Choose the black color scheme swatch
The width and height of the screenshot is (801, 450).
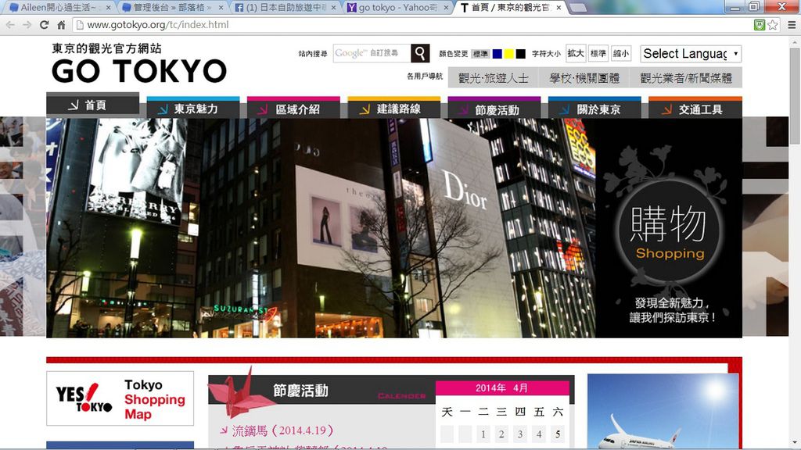tap(520, 54)
